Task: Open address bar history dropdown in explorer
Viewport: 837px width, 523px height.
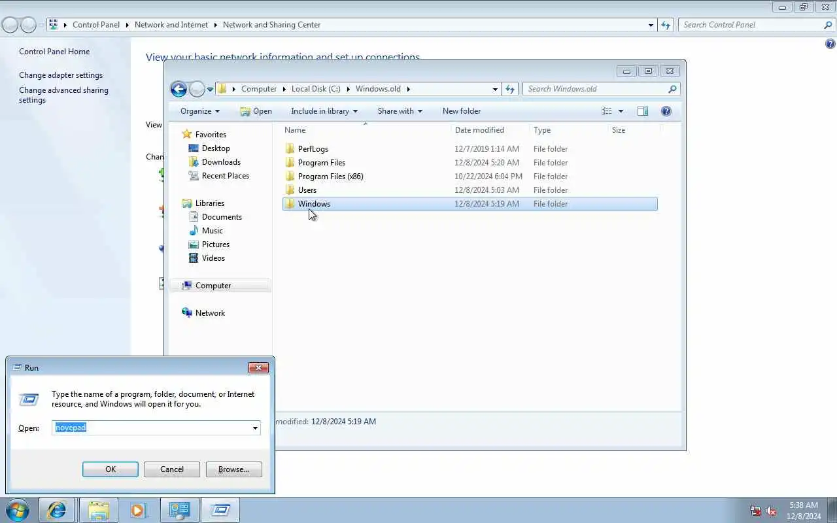Action: click(x=495, y=89)
